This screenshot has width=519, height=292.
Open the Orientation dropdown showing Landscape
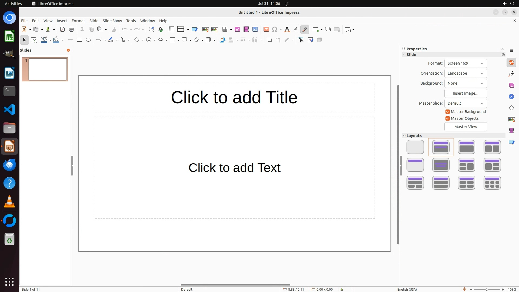[465, 73]
